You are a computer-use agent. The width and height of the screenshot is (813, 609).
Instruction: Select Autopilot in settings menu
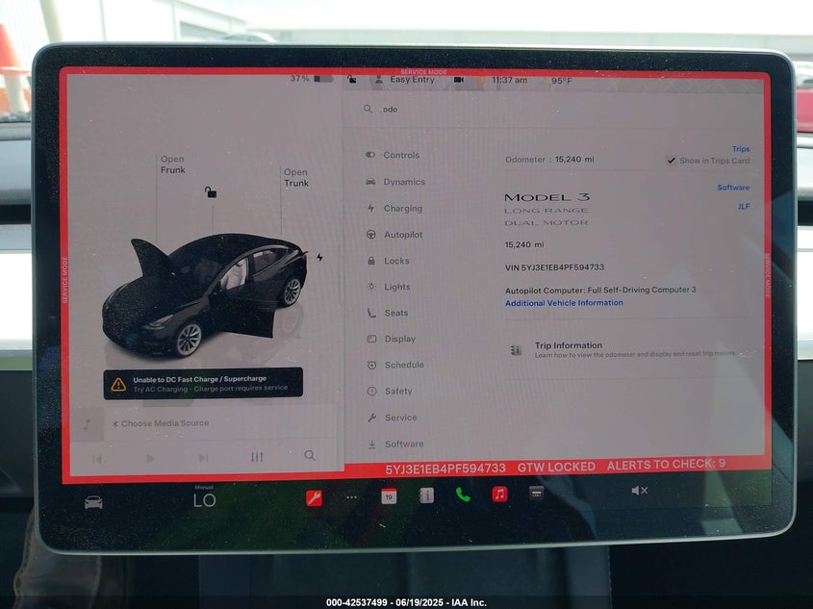tap(402, 235)
